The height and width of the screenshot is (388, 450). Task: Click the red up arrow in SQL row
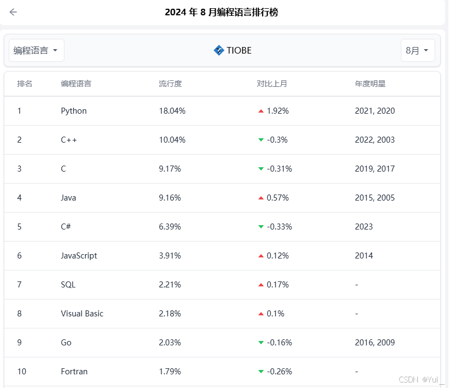pos(261,285)
